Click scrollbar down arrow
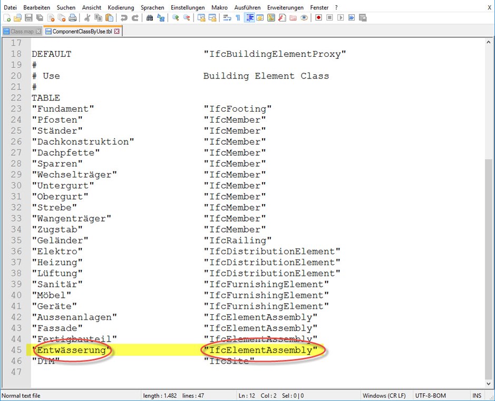 pos(488,384)
